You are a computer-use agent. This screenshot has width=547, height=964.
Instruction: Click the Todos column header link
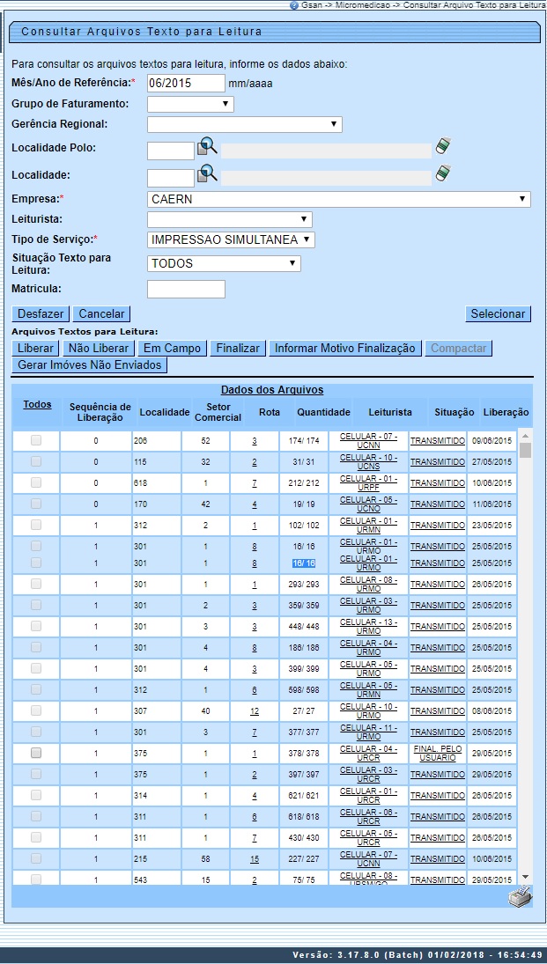tap(37, 405)
